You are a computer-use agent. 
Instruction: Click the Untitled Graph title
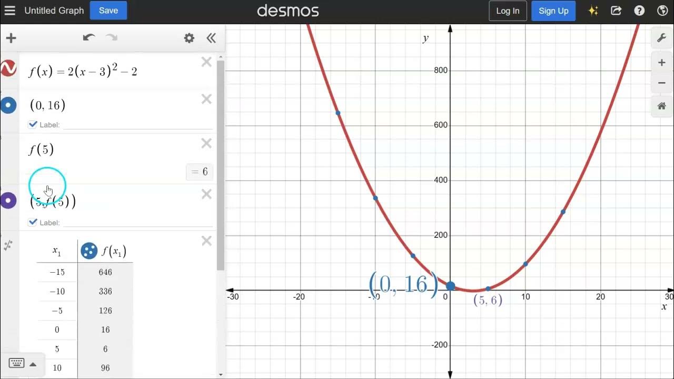tap(54, 11)
